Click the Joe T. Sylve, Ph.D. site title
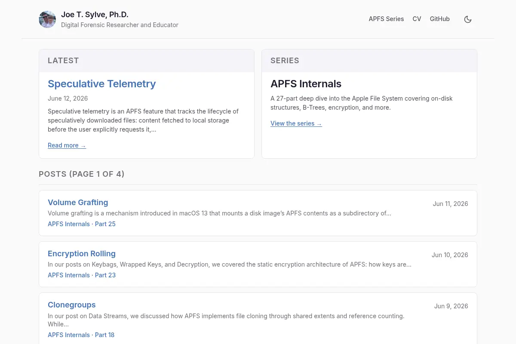The image size is (516, 344). coord(95,15)
